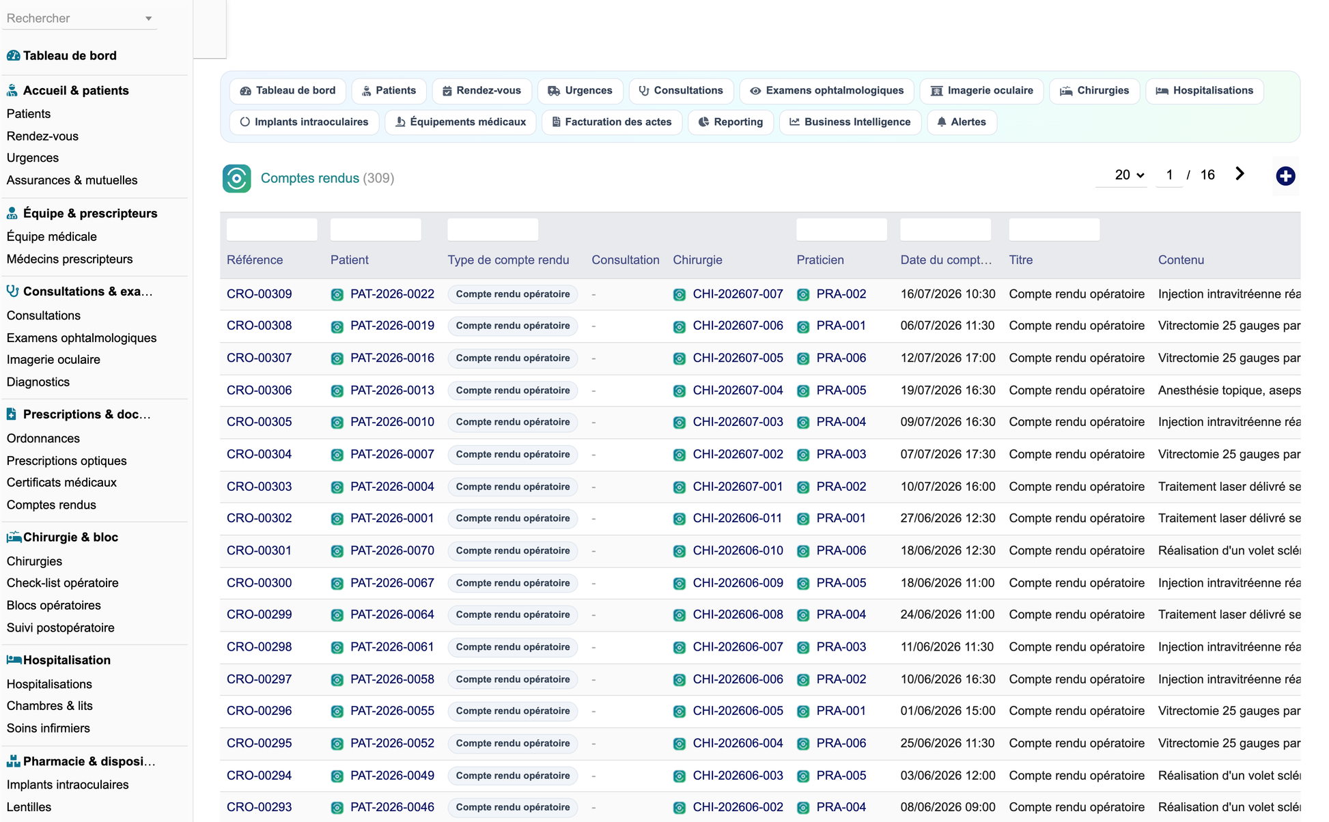1329x822 pixels.
Task: Open the Imagerie oculaire tab
Action: pos(982,91)
